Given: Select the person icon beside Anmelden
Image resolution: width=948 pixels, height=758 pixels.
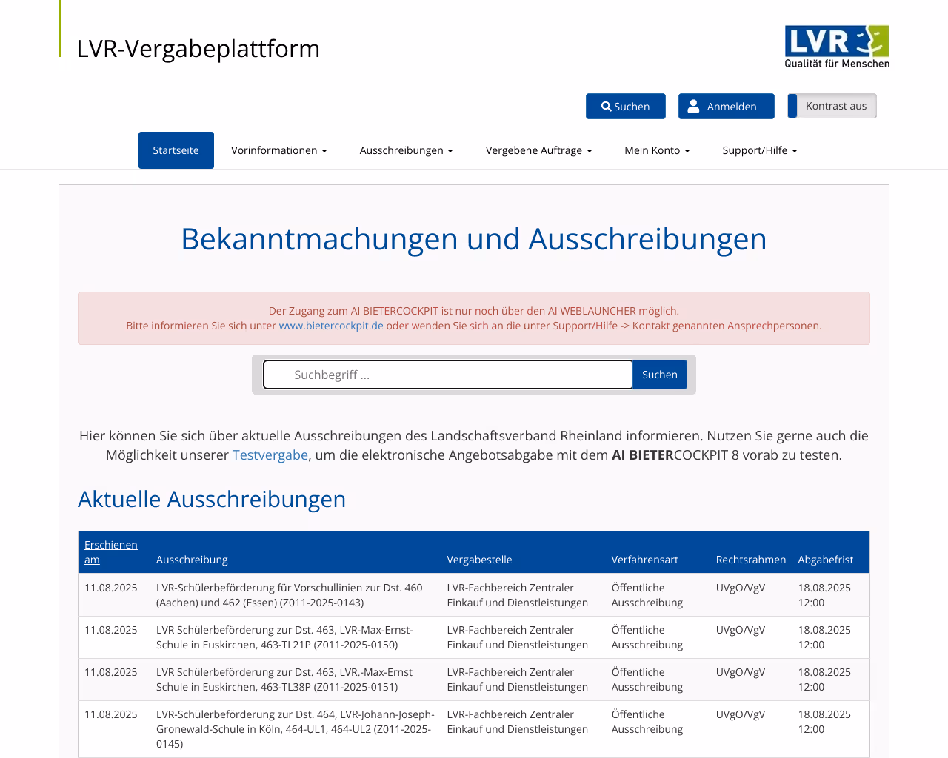Looking at the screenshot, I should point(692,106).
